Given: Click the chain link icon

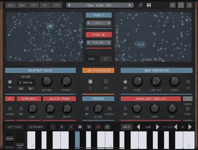Looking at the screenshot, I should [71, 127].
